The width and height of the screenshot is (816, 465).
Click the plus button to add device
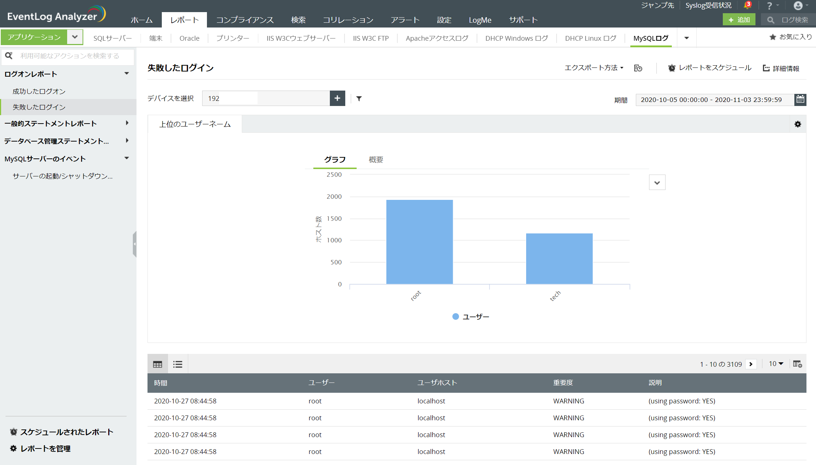[337, 98]
